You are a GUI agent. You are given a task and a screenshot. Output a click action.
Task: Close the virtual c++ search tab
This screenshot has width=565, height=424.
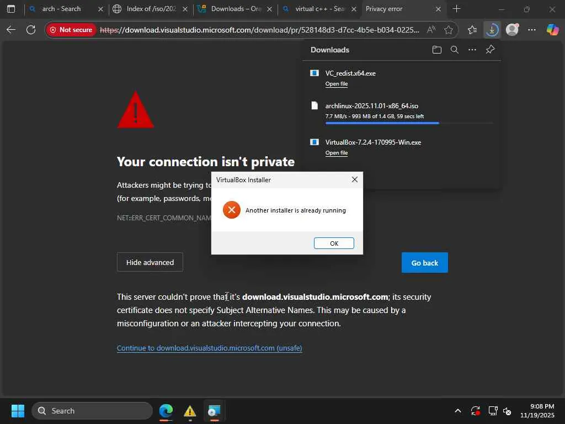point(354,9)
